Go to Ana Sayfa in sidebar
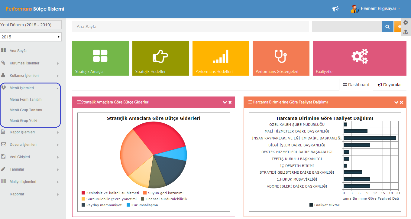This screenshot has width=411, height=219. point(18,51)
